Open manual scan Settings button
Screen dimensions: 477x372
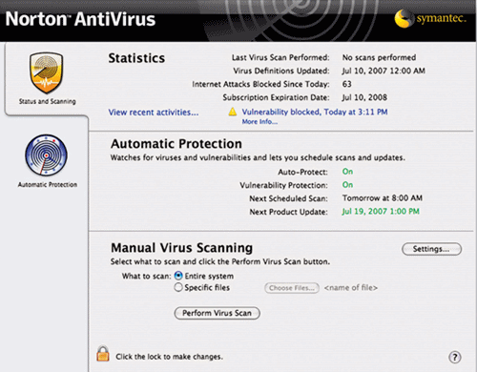point(431,249)
